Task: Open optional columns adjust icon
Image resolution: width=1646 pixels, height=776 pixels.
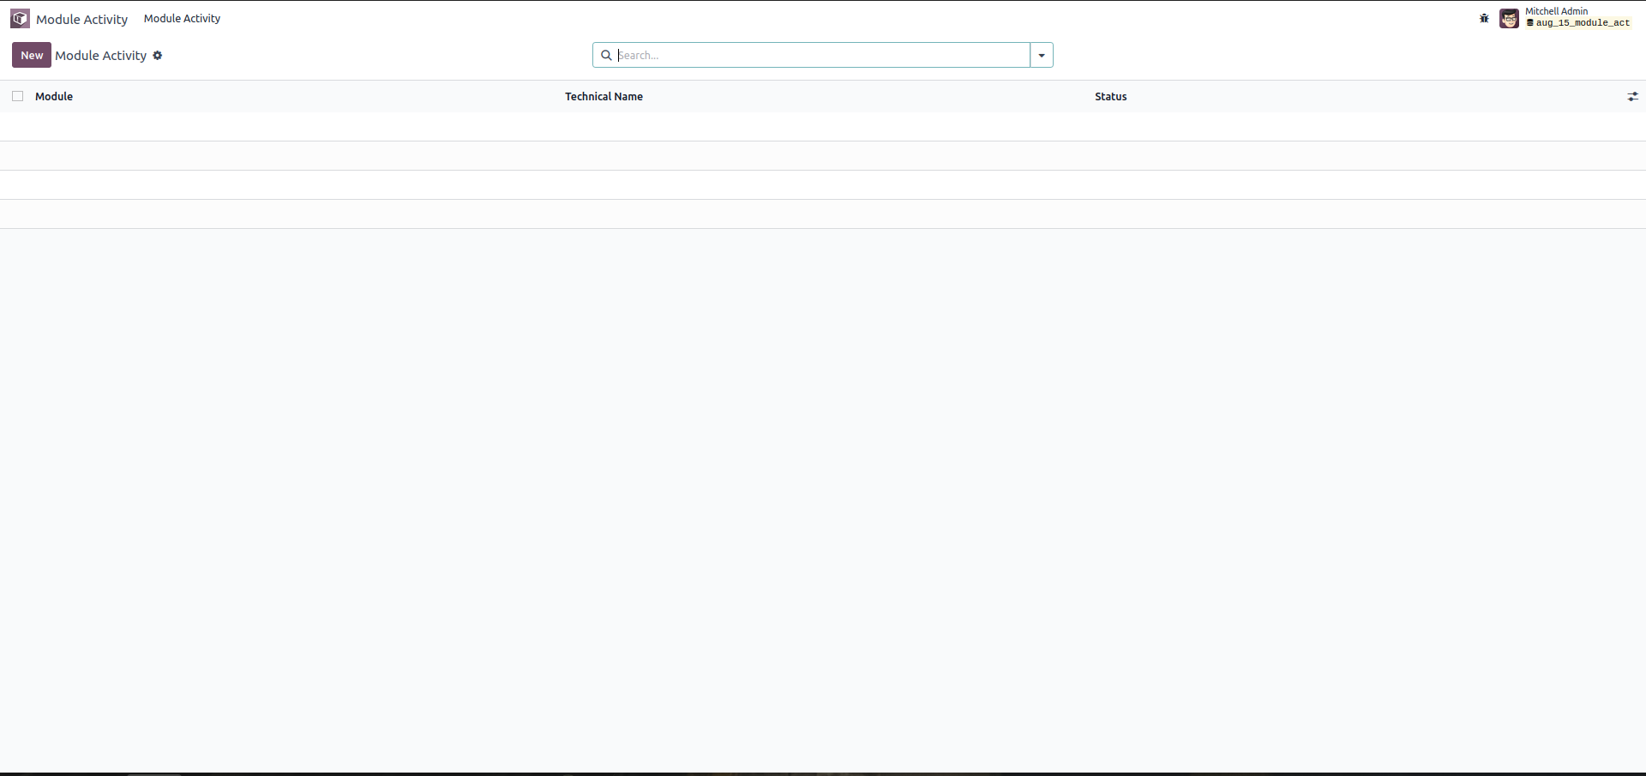Action: coord(1632,97)
